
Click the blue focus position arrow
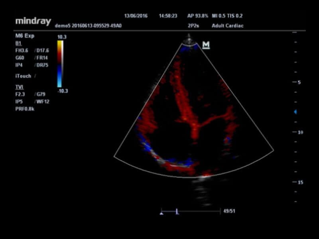click(x=295, y=112)
